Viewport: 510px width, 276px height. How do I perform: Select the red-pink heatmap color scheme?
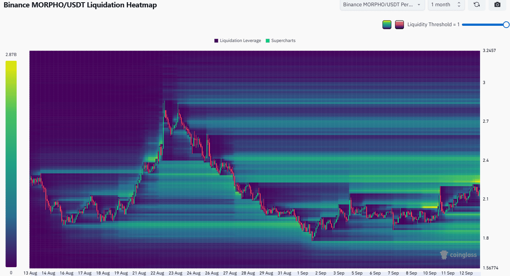399,25
